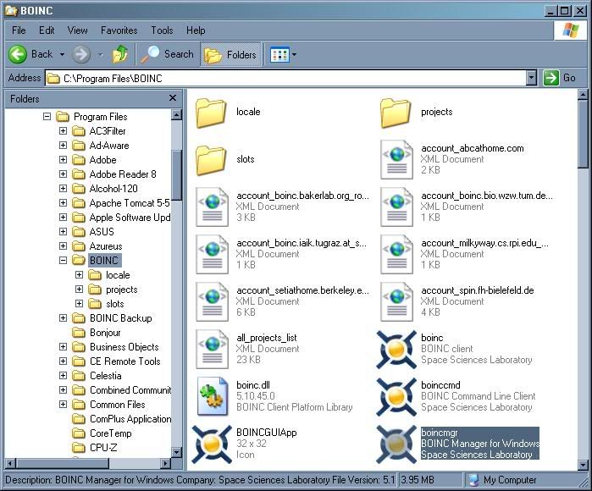Select the locale folder icon in file view
Screen dimensions: 592x491
click(211, 113)
